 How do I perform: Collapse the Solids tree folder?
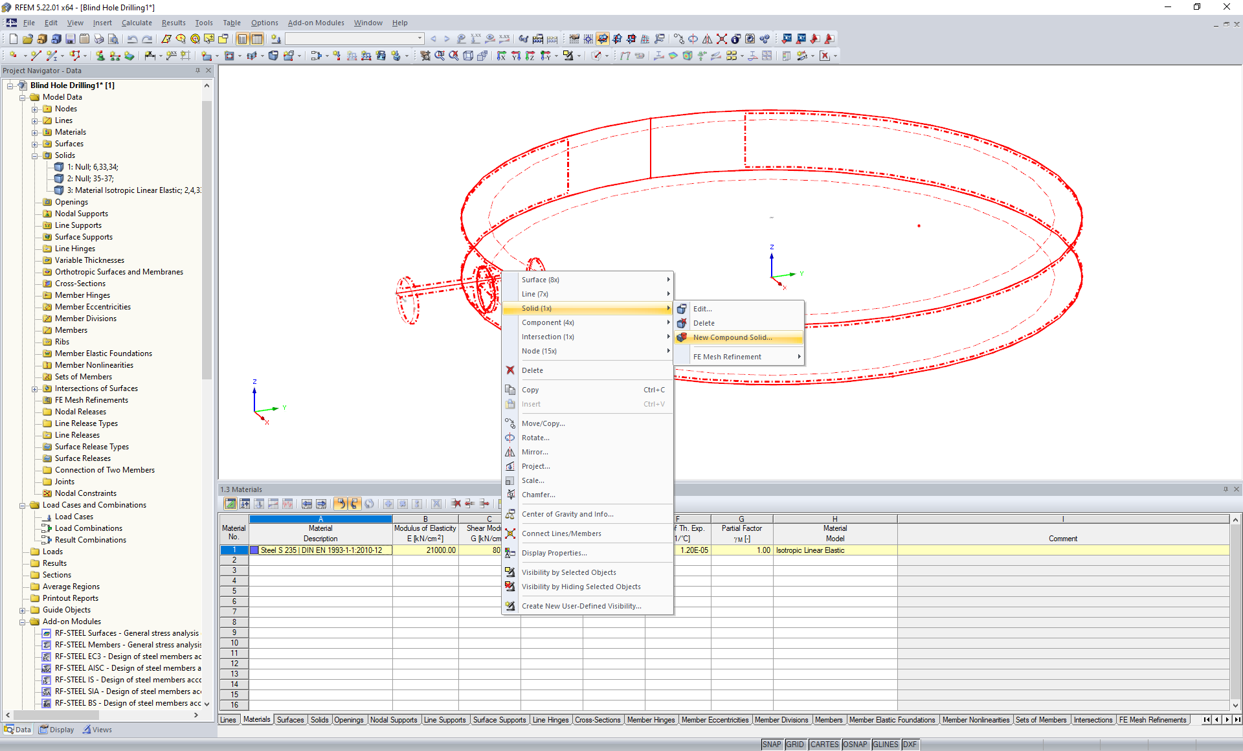pos(35,155)
